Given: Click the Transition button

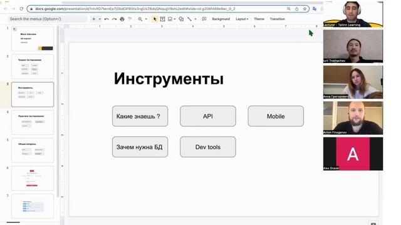Looking at the screenshot, I should (x=278, y=19).
